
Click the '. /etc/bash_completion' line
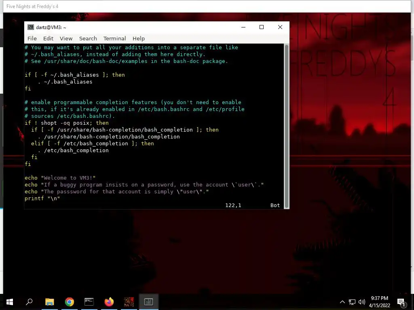tap(73, 150)
